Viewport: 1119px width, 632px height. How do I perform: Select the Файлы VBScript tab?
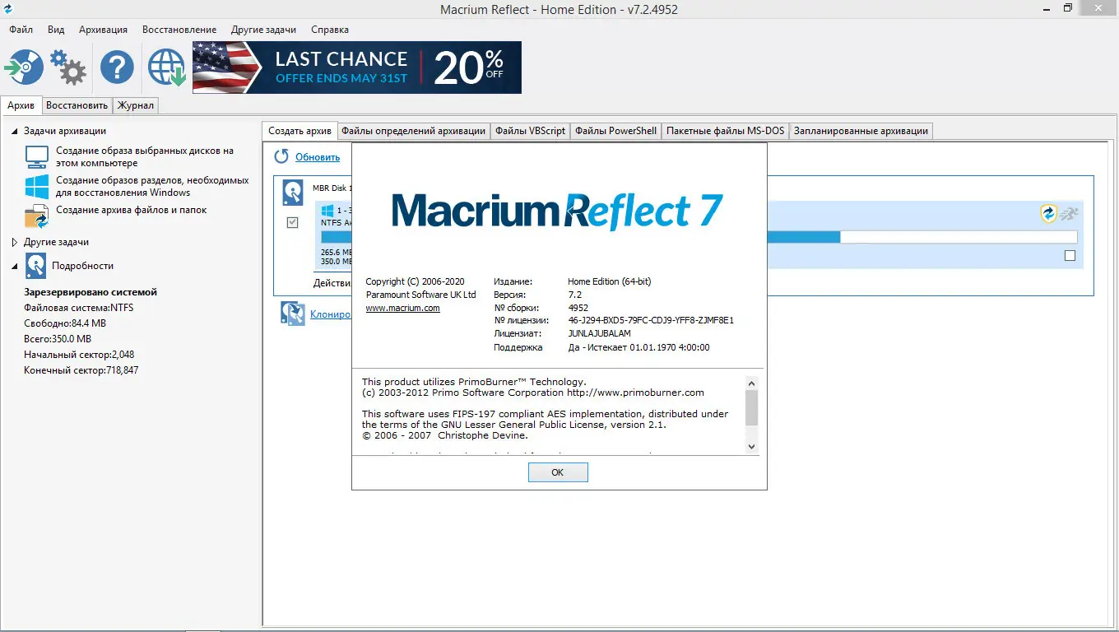pyautogui.click(x=530, y=131)
